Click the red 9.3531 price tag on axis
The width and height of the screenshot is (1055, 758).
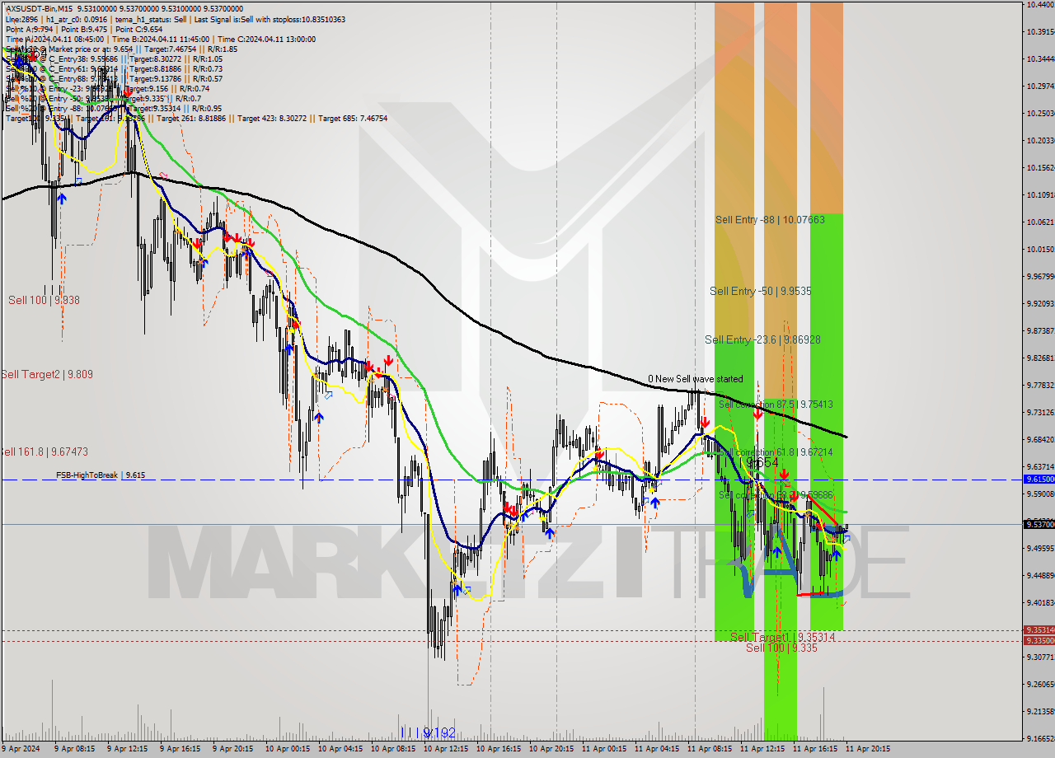coord(1039,630)
